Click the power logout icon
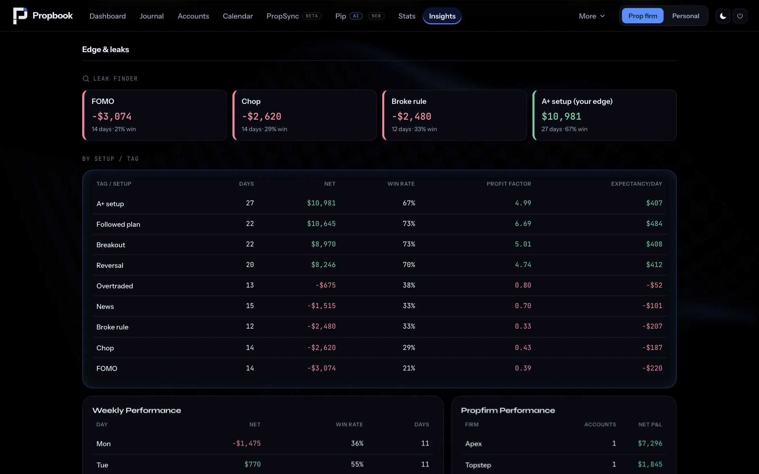This screenshot has width=759, height=474. tap(740, 16)
